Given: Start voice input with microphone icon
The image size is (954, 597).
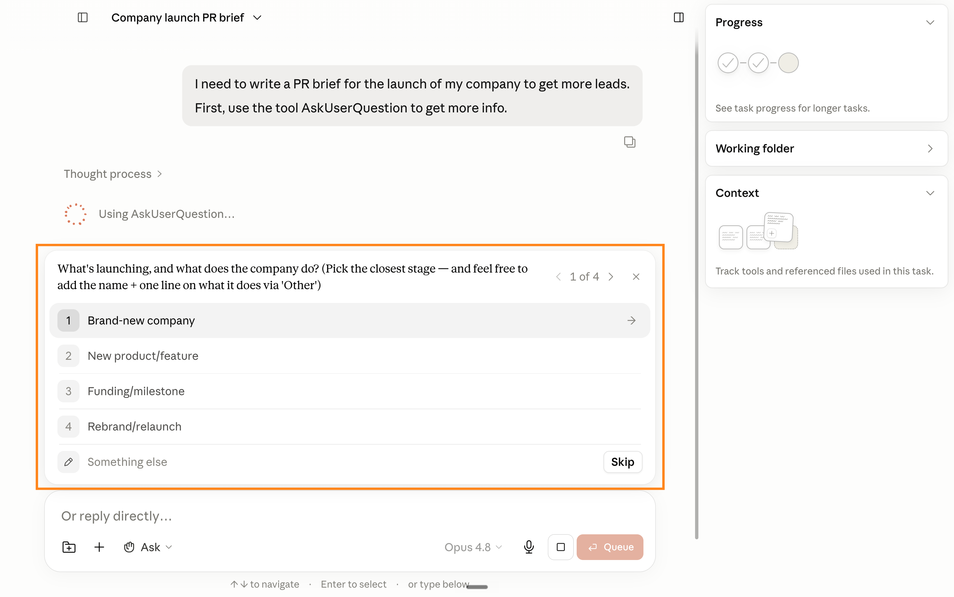Looking at the screenshot, I should (529, 547).
